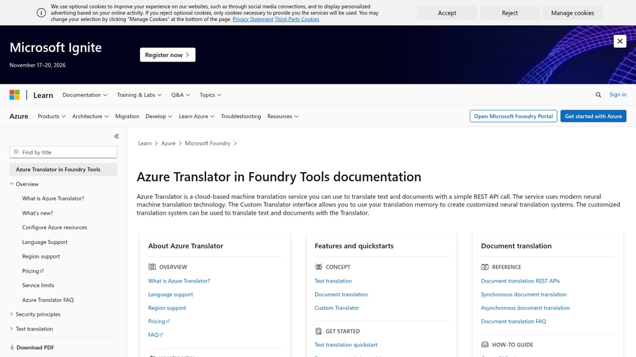Click the Learn breadcrumb
Screen dimensions: 636x357
coord(145,144)
